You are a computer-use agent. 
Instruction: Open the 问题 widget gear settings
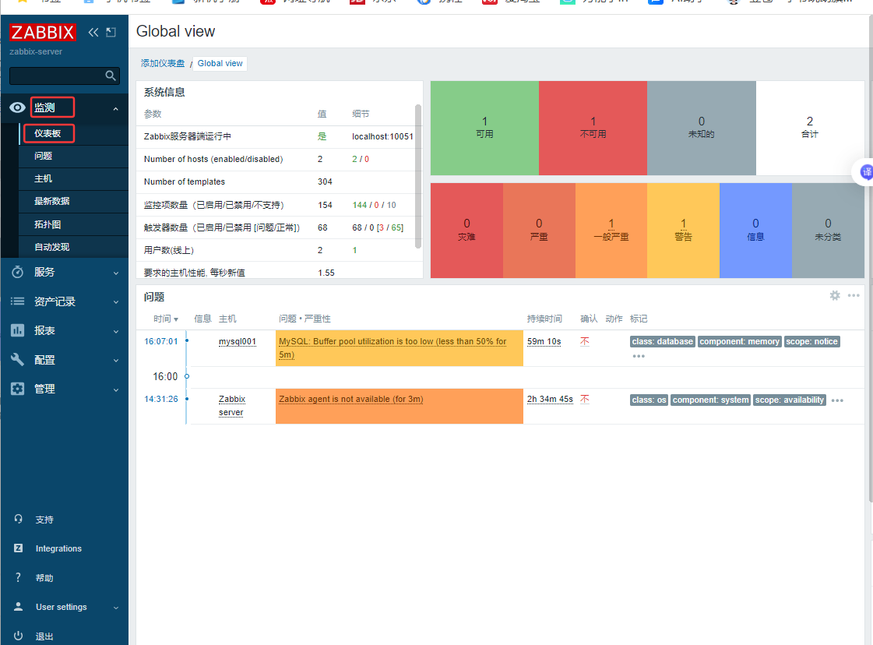(x=835, y=296)
